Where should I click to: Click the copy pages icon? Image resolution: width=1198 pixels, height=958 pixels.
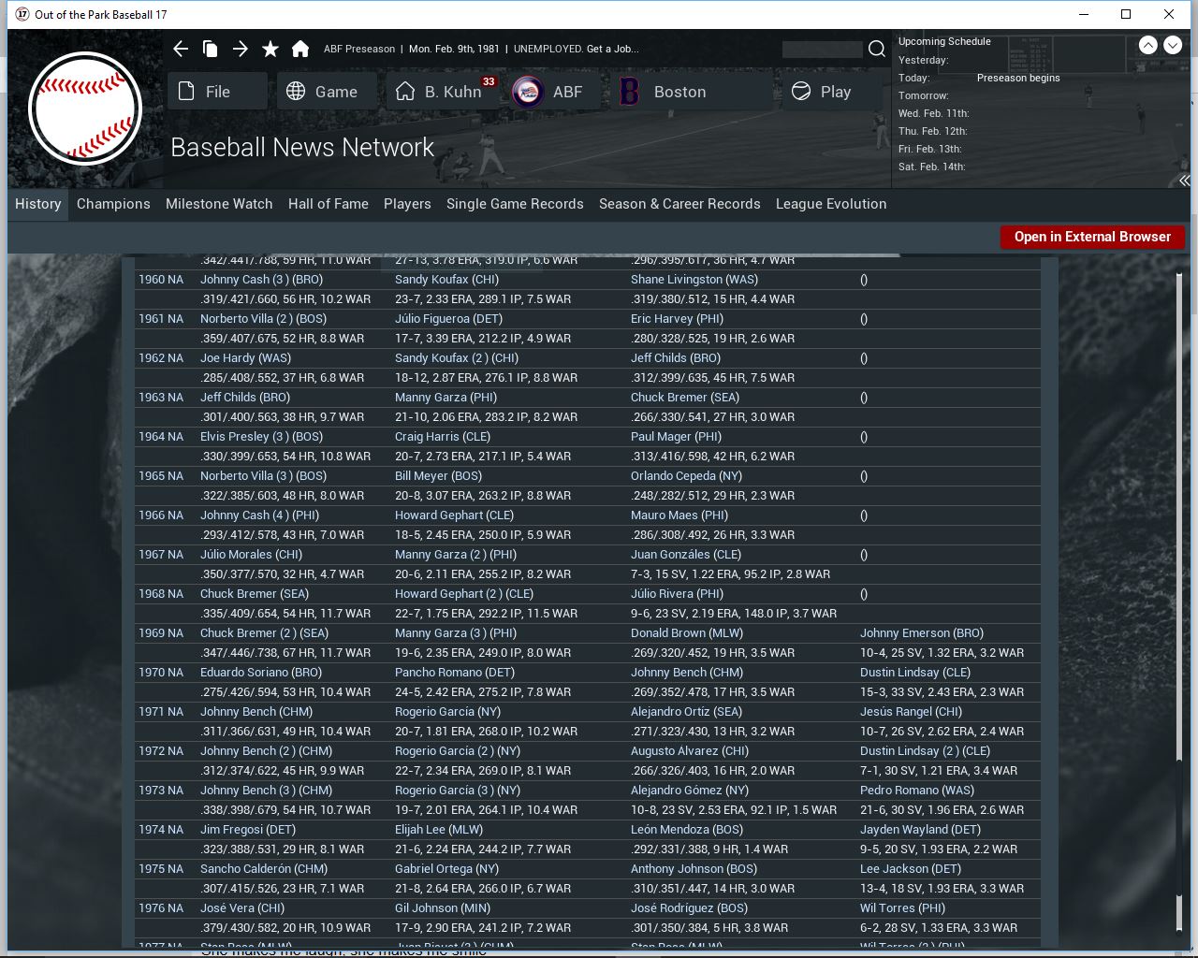pyautogui.click(x=211, y=49)
